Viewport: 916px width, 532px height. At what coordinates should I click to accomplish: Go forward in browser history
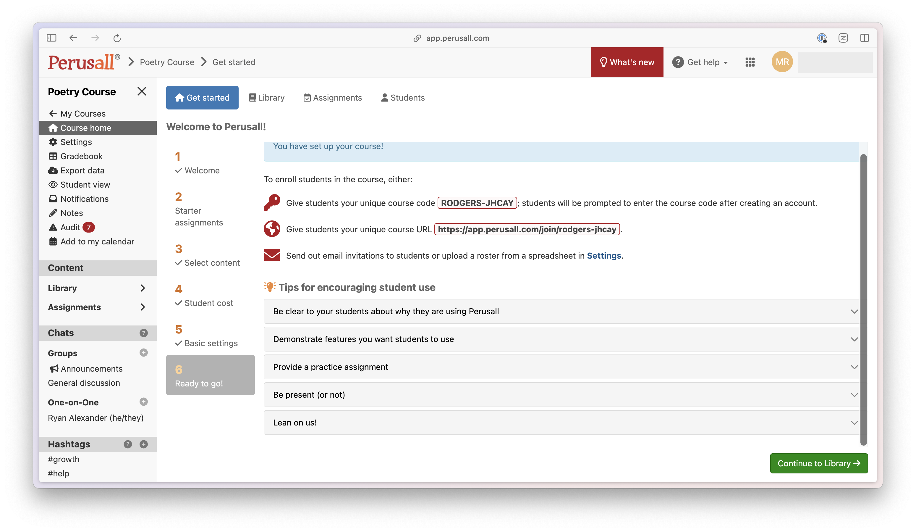(x=95, y=38)
